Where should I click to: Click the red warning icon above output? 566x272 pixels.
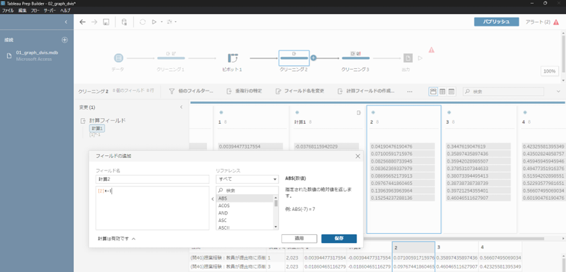coord(431,50)
